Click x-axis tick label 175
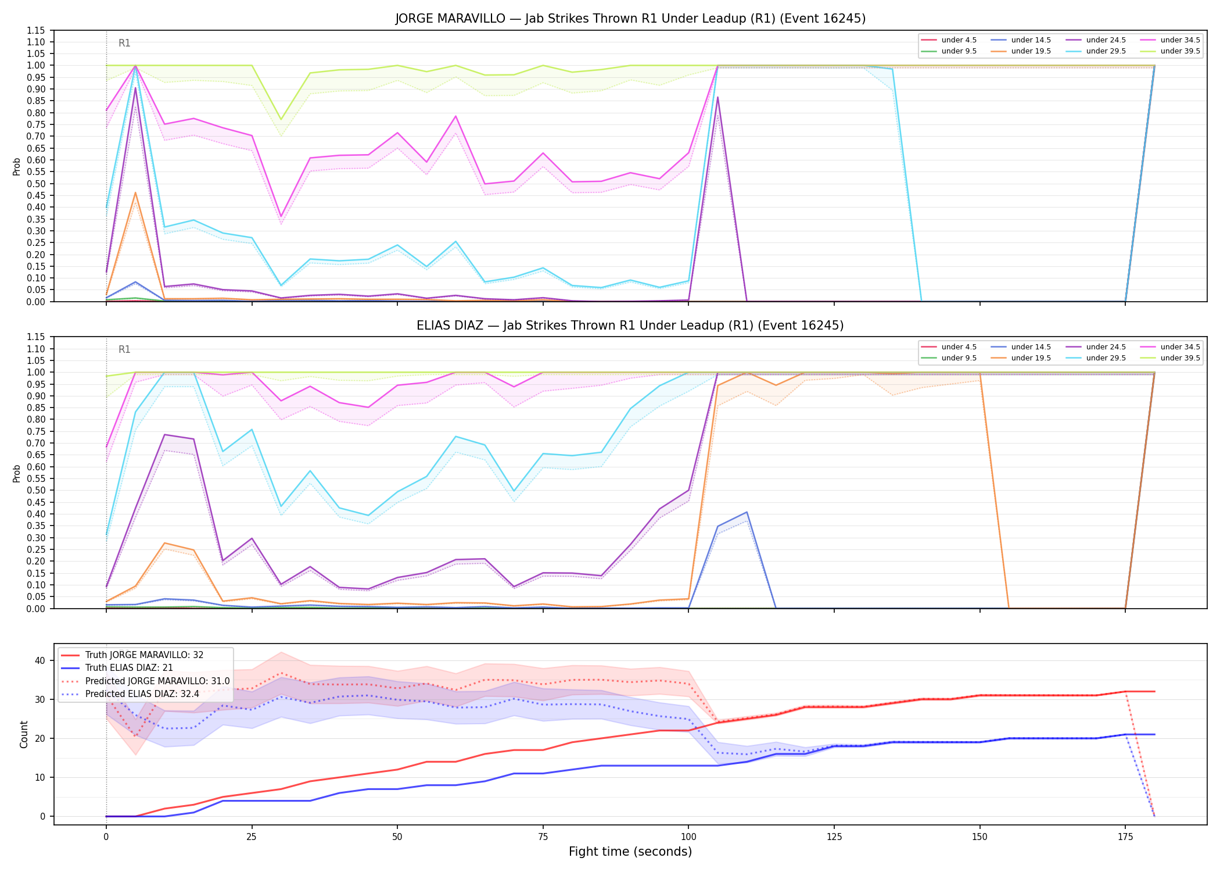1220x872 pixels. coord(1125,837)
